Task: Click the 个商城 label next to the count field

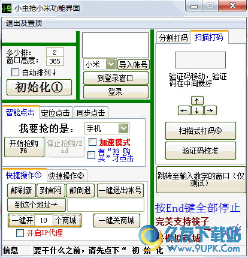Action: point(66,221)
